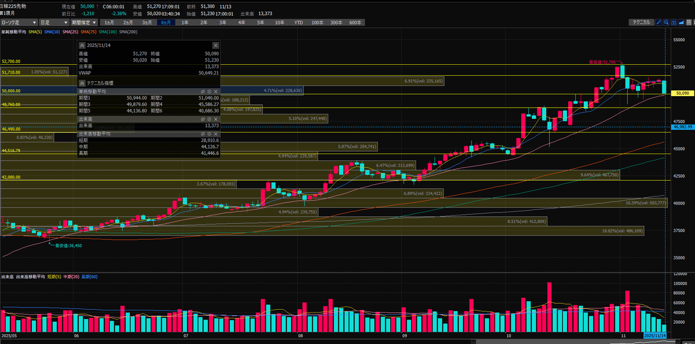Viewport: 695px width, 344px height.
Task: Click the 46,982.99 cursor price tag
Action: coord(682,126)
